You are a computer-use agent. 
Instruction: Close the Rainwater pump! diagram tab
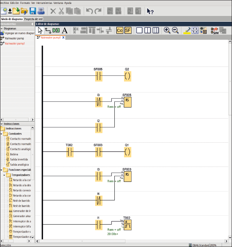pyautogui.click(x=63, y=37)
